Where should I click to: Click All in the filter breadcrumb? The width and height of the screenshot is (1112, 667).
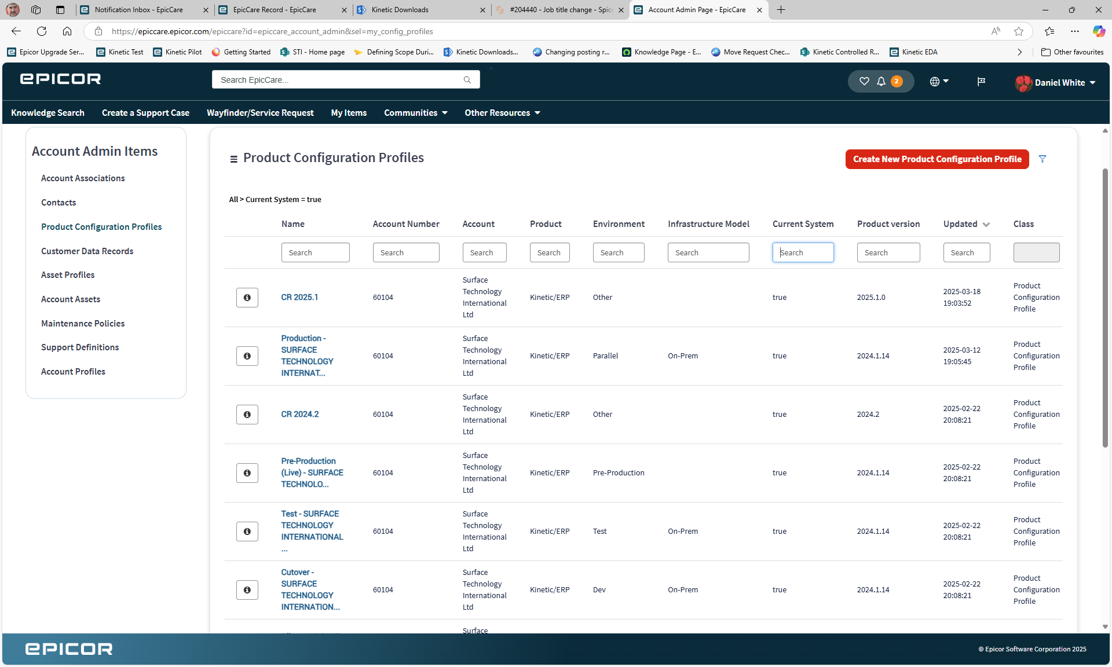(233, 200)
